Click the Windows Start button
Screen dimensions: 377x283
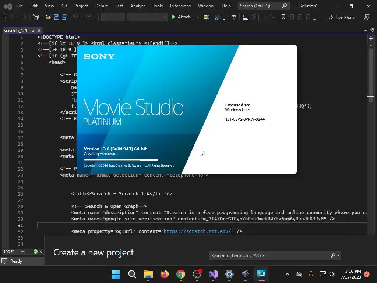(116, 274)
